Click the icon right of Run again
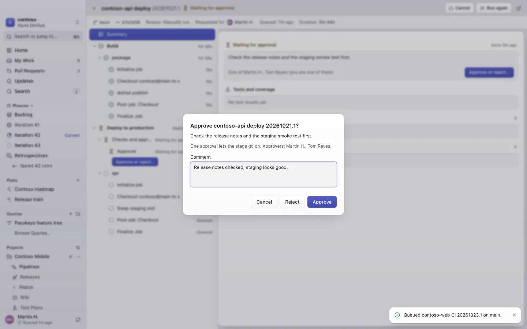This screenshot has width=527, height=329. click(519, 8)
